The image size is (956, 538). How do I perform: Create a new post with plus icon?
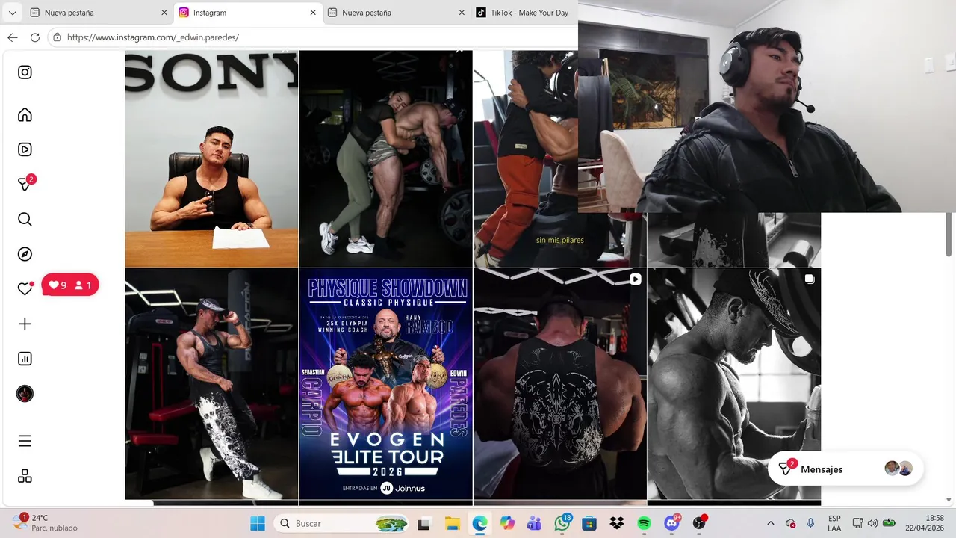pos(25,324)
